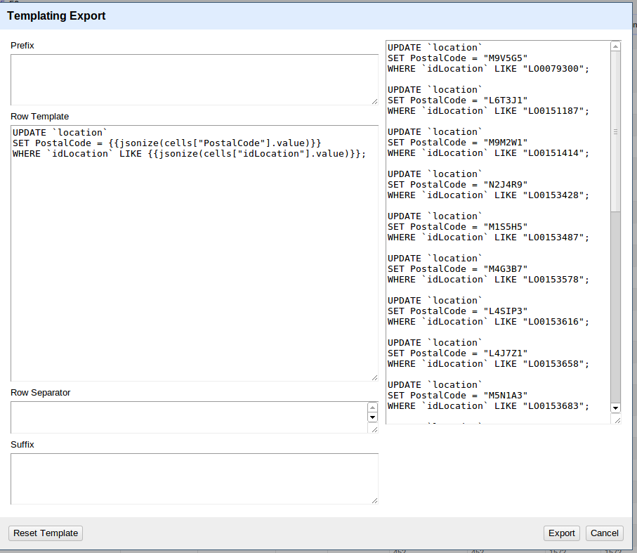Viewport: 637px width, 553px height.
Task: Click the preview pane scroll-down arrow
Action: pyautogui.click(x=616, y=408)
